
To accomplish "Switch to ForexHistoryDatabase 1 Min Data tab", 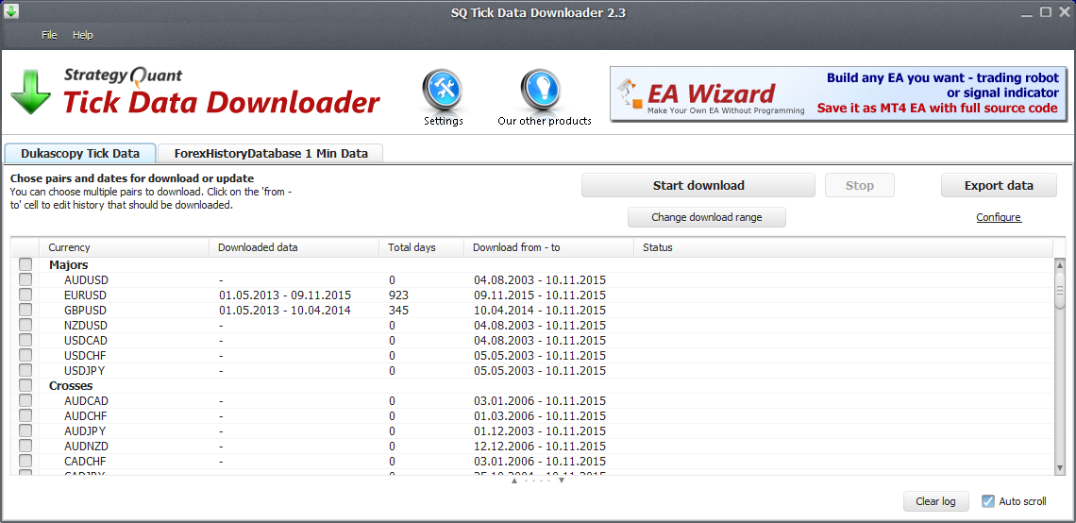I will point(270,154).
